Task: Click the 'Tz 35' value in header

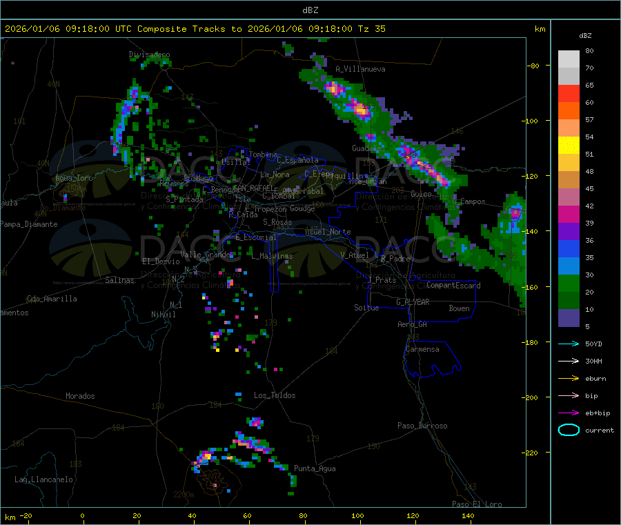Action: coord(371,29)
